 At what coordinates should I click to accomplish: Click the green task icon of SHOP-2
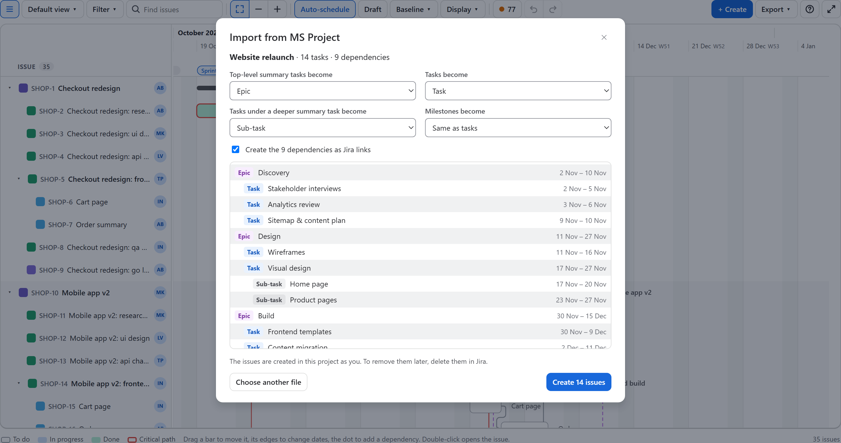pyautogui.click(x=31, y=111)
